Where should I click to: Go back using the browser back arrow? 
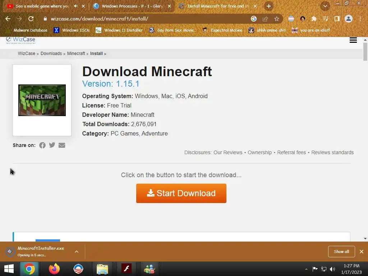(8, 19)
